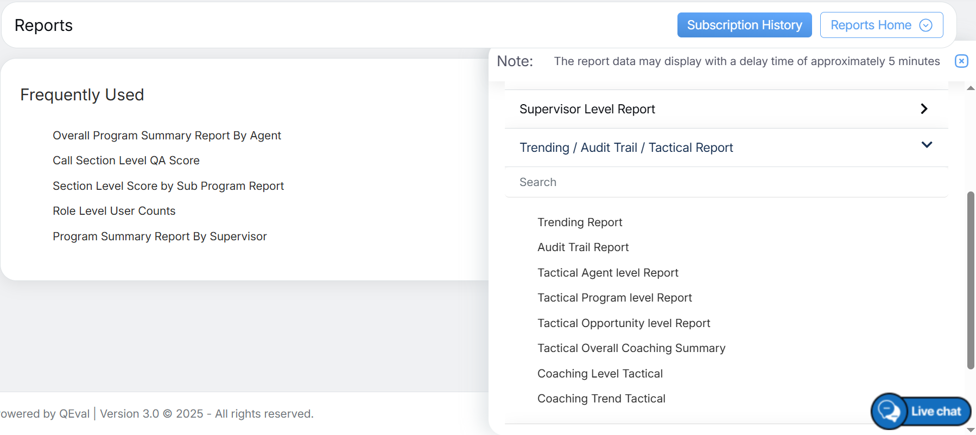
Task: Close the report delay note
Action: click(961, 61)
